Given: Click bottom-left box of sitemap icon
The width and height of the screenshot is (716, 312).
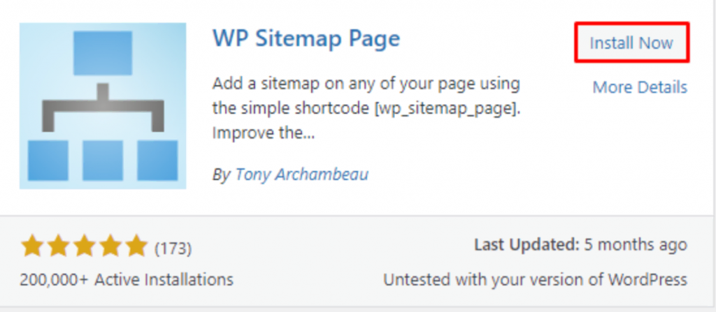Looking at the screenshot, I should 48,160.
